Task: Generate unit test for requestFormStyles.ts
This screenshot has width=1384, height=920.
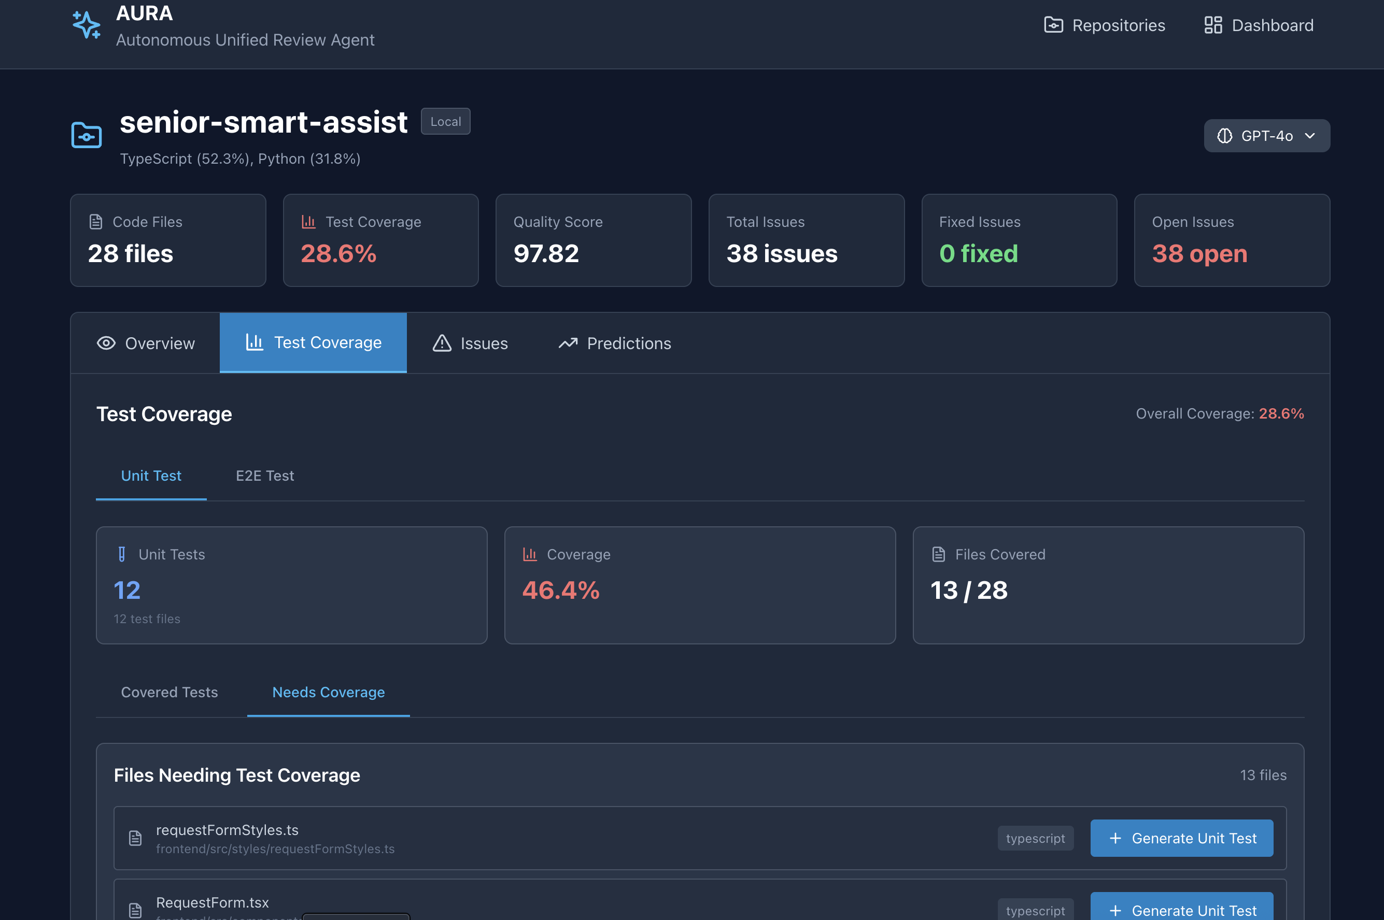Action: pyautogui.click(x=1181, y=838)
